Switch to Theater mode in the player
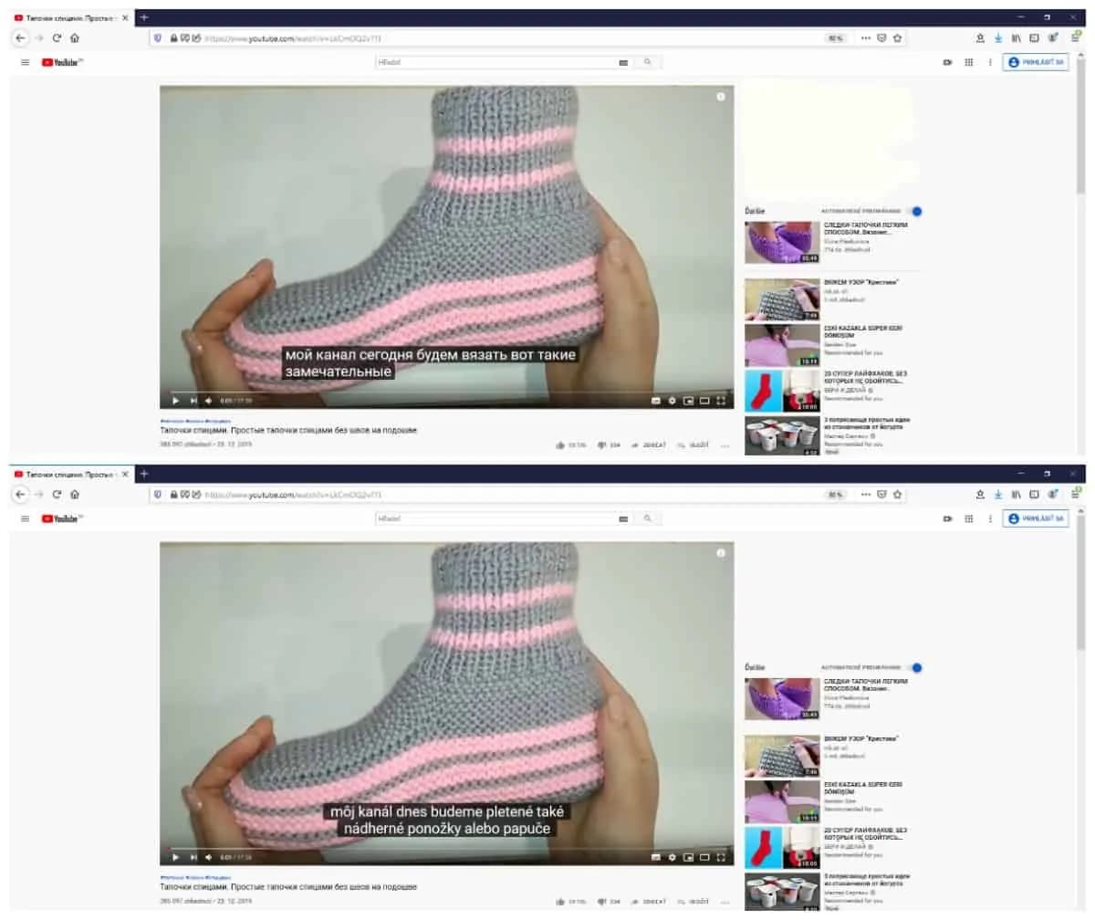The width and height of the screenshot is (1095, 920). [x=704, y=400]
